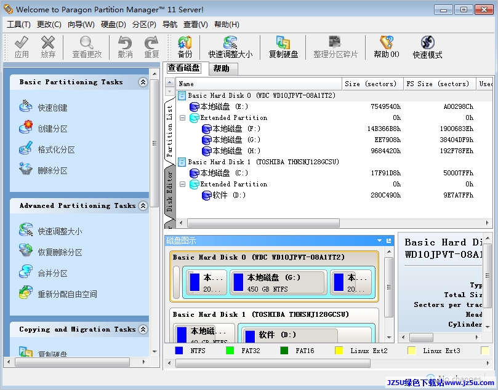Click the Discard (放弃) X toolbar icon

(x=48, y=43)
